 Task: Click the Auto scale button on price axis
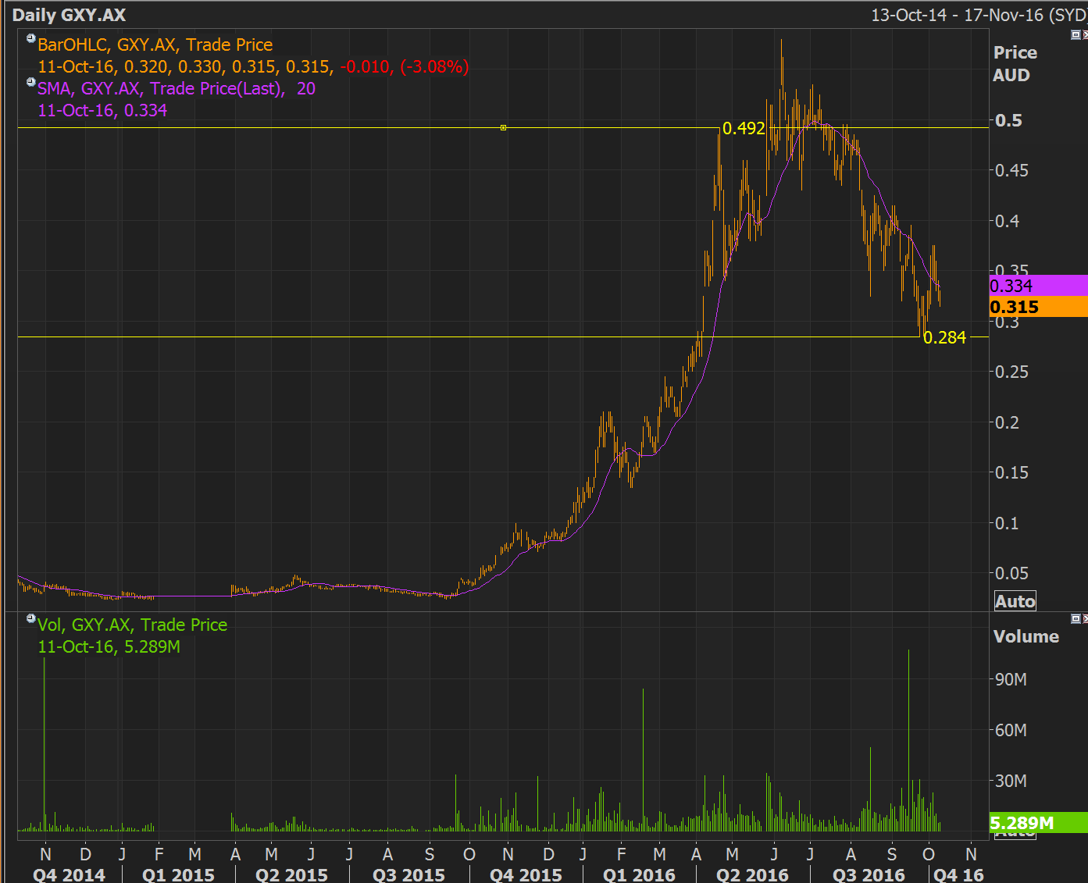click(x=1015, y=600)
